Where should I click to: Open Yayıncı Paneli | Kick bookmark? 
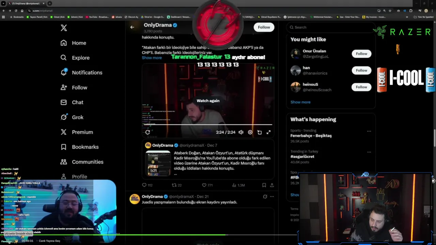click(37, 17)
